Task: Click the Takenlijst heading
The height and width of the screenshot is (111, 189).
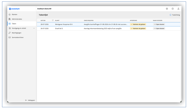Action: click(43, 15)
